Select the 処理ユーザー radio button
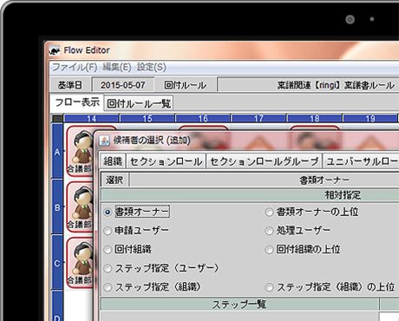This screenshot has width=399, height=321. [269, 231]
